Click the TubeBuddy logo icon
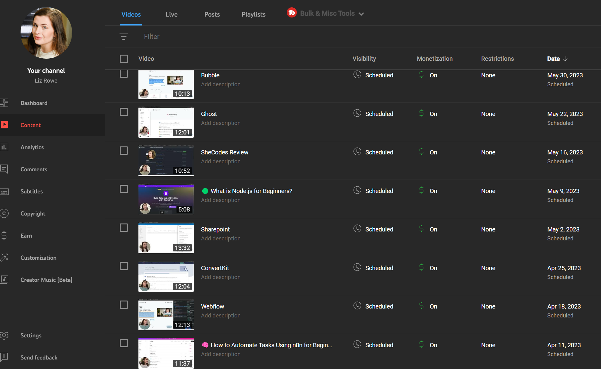This screenshot has width=601, height=369. 292,13
